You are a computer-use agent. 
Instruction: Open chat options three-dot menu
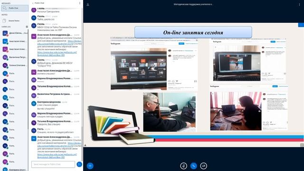click(x=80, y=3)
